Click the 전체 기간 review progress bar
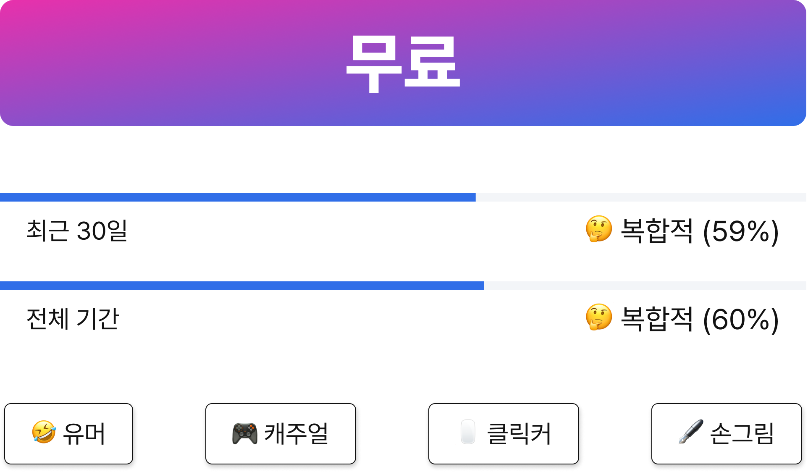808x472 pixels. [403, 286]
